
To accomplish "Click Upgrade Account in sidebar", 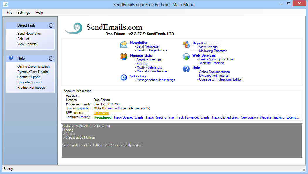I will (x=30, y=82).
